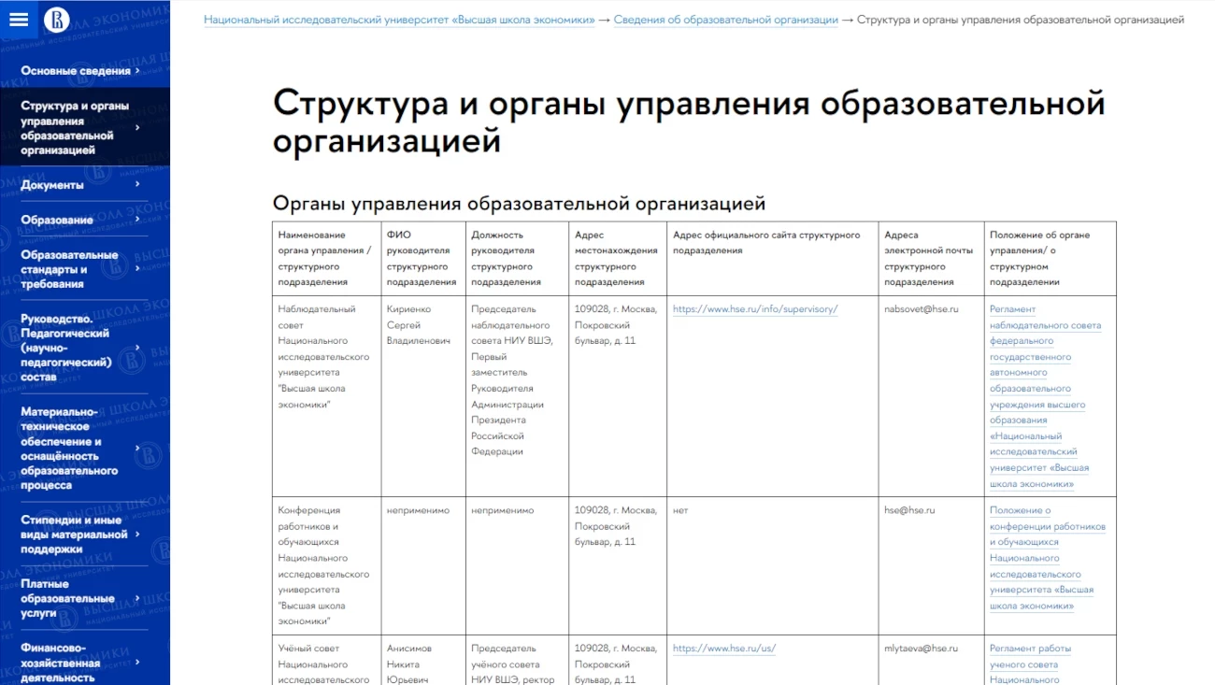Viewport: 1215px width, 685px height.
Task: Open Регламент работы ученого совета link
Action: point(1030,664)
